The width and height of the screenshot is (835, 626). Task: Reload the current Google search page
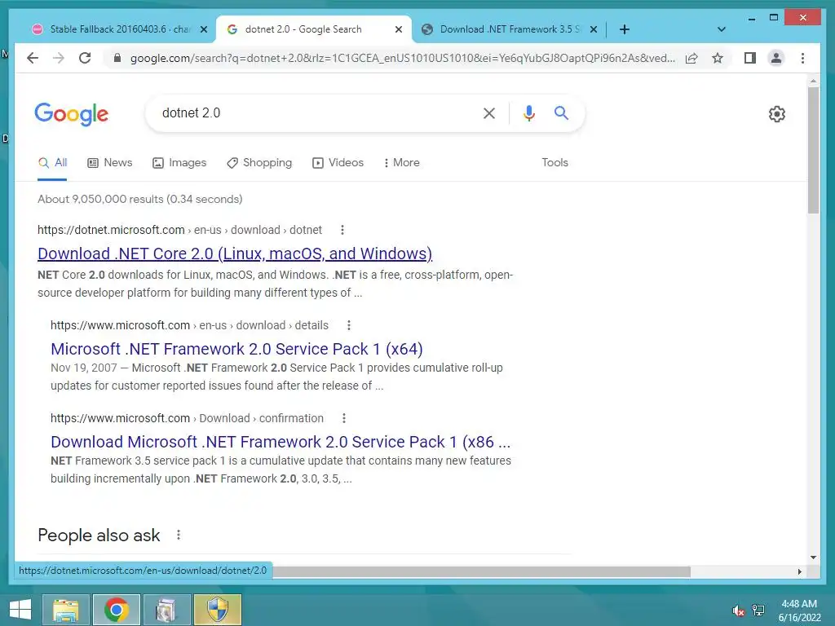(x=85, y=58)
